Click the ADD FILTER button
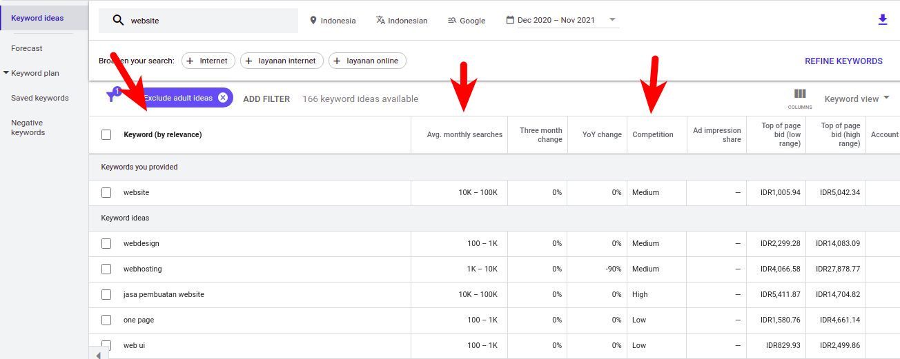The image size is (900, 359). pyautogui.click(x=266, y=99)
